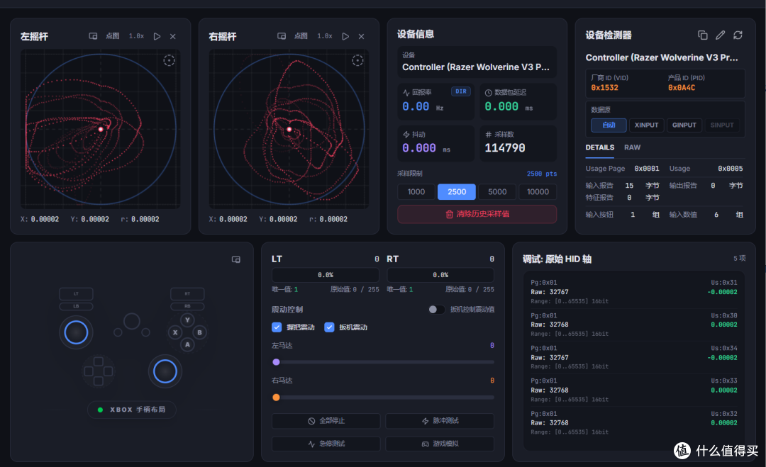The image size is (766, 467).
Task: Click the product ID 0x0A4C
Action: (x=682, y=88)
